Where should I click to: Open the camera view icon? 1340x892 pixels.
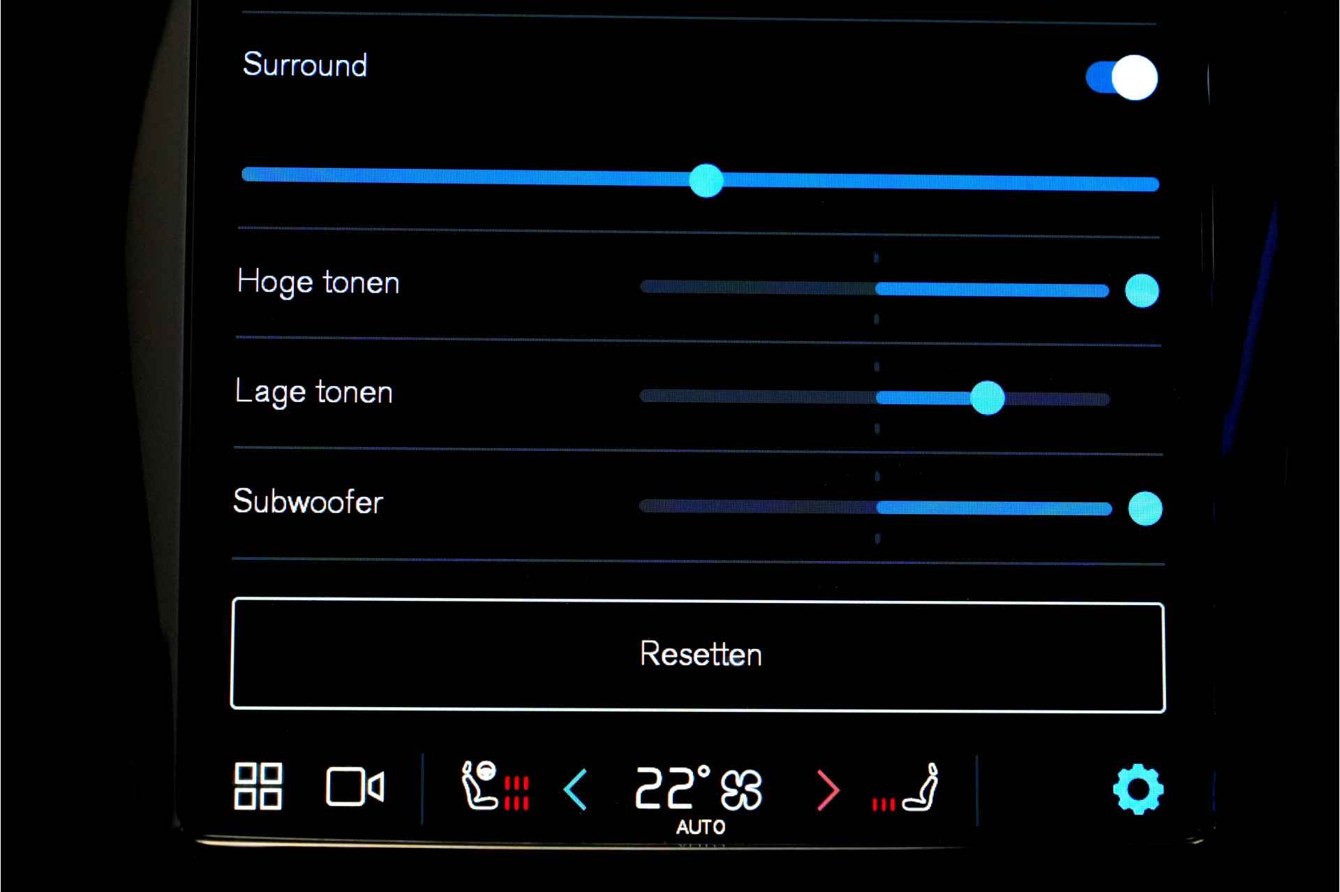point(355,787)
